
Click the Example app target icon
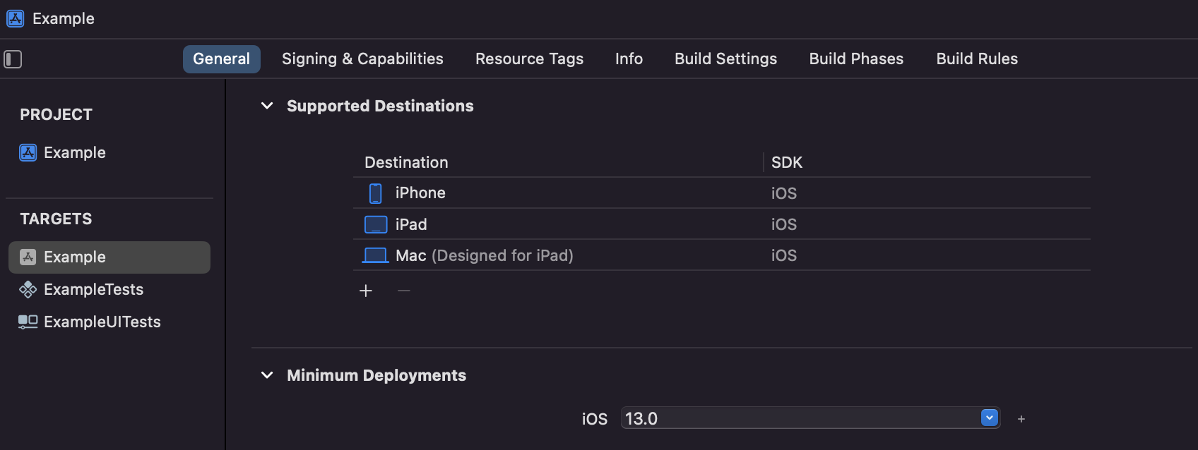coord(28,257)
